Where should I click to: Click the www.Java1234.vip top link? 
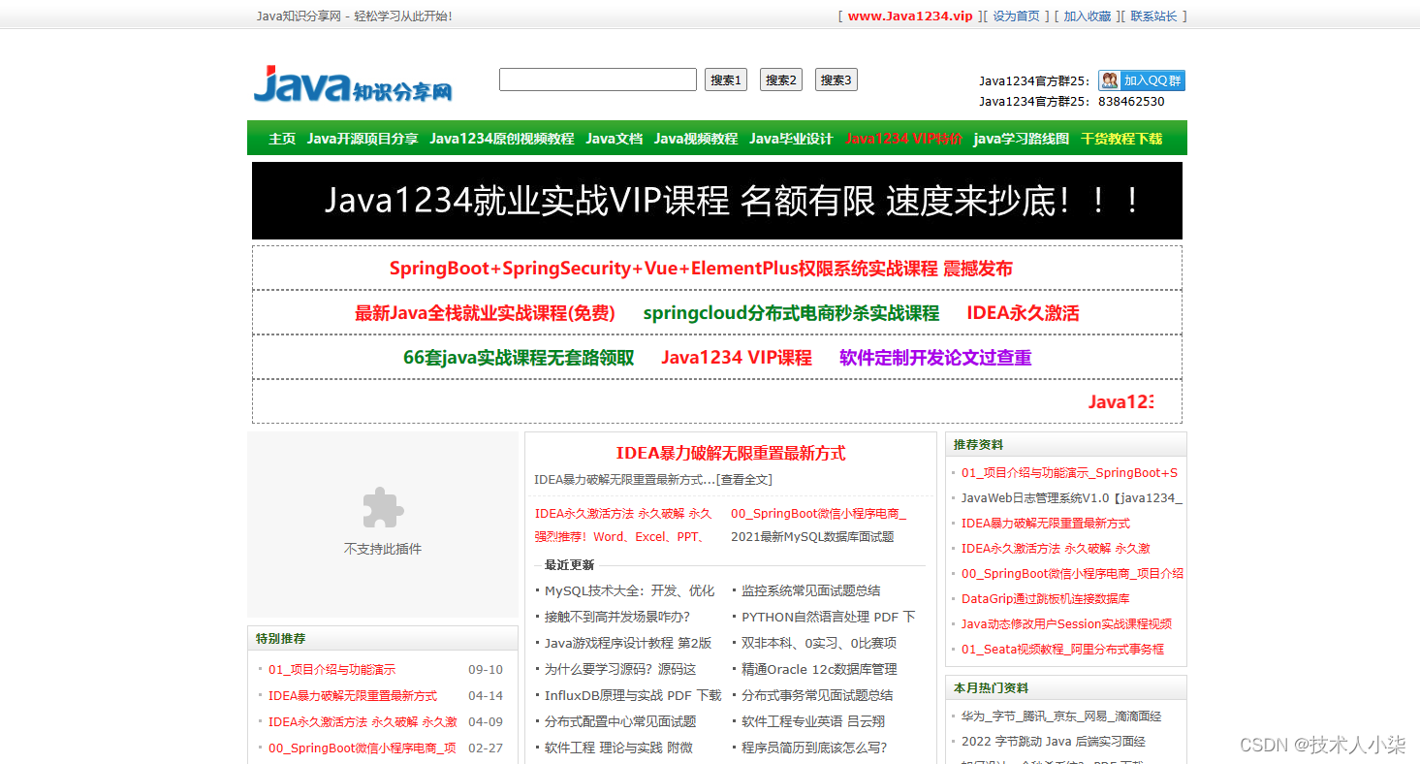(x=910, y=16)
